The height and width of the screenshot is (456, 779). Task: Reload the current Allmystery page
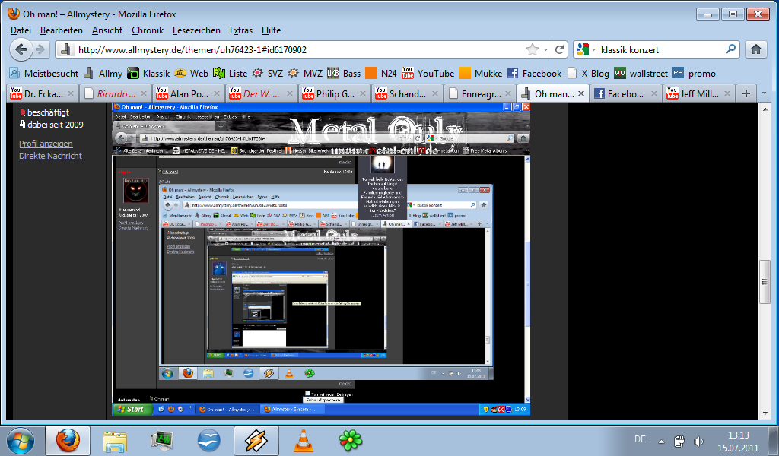point(559,49)
